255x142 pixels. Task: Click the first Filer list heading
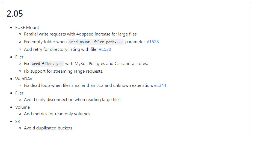tap(19, 57)
